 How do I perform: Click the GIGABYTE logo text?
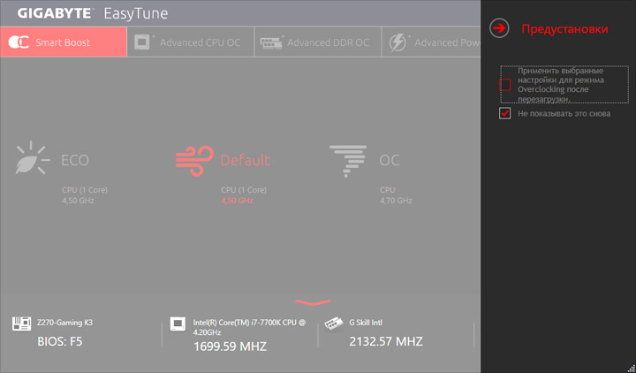55,13
